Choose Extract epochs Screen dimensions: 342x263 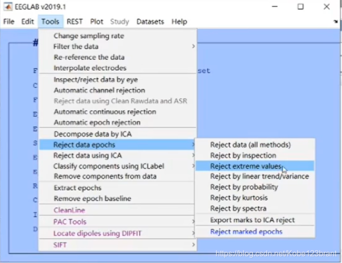pos(117,188)
